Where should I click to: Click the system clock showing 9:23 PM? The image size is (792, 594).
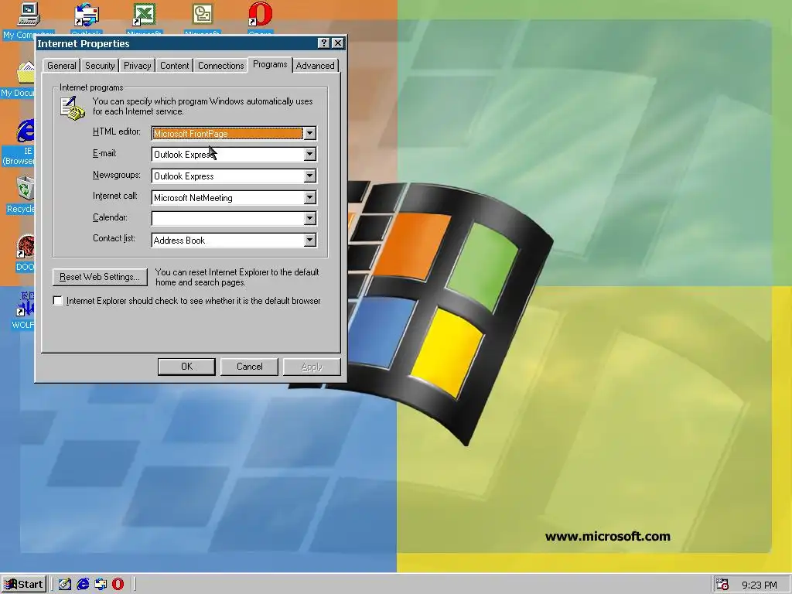[x=760, y=585]
